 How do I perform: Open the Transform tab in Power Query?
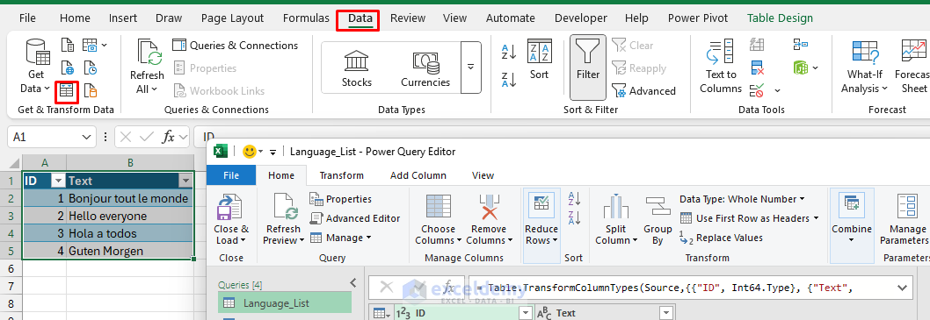point(342,175)
